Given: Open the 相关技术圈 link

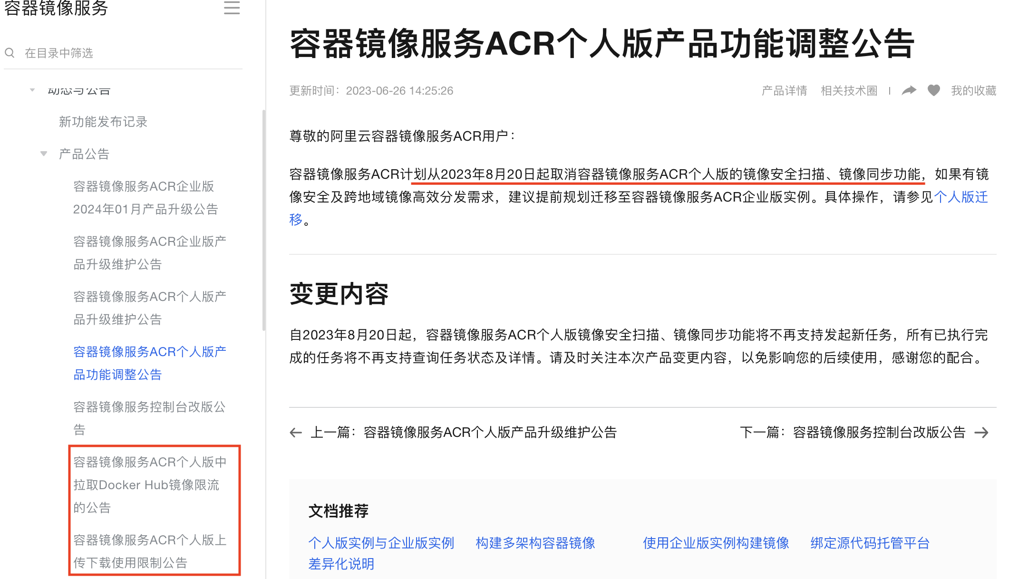Looking at the screenshot, I should tap(849, 90).
